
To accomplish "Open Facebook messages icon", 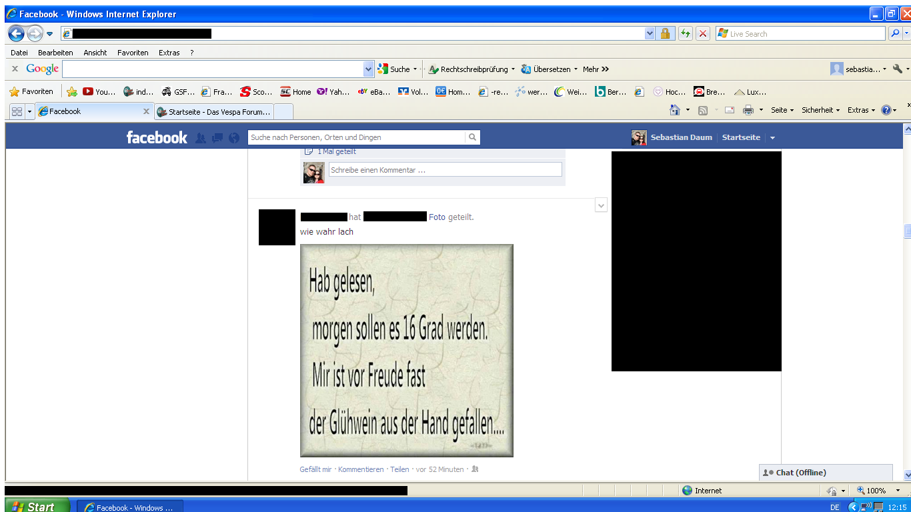I will pyautogui.click(x=217, y=138).
